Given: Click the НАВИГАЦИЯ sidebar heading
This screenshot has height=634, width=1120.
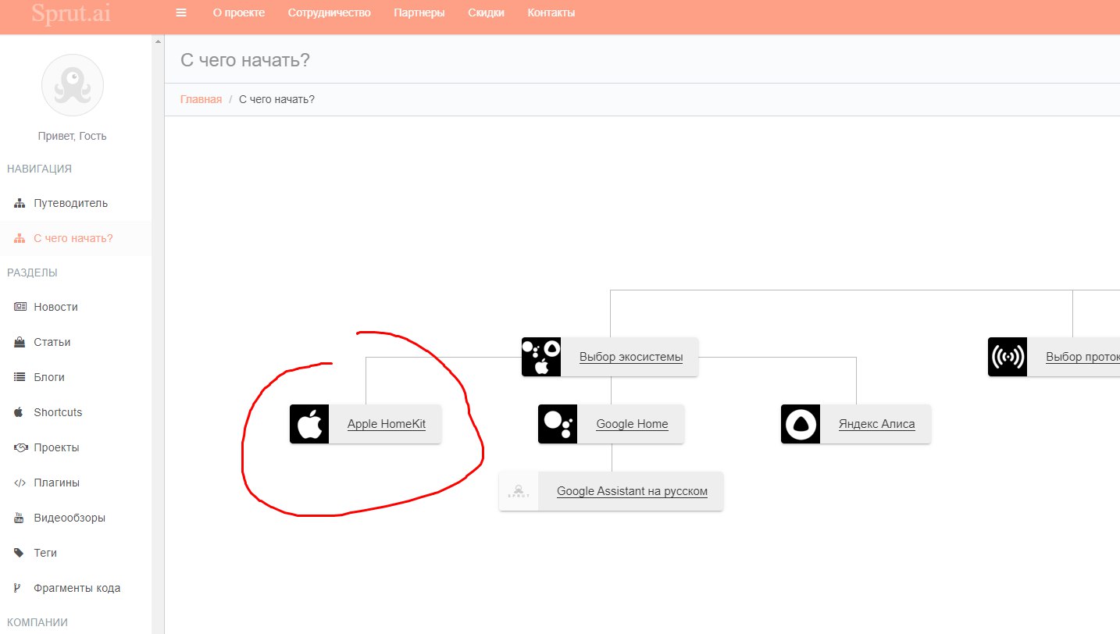Looking at the screenshot, I should [x=39, y=169].
